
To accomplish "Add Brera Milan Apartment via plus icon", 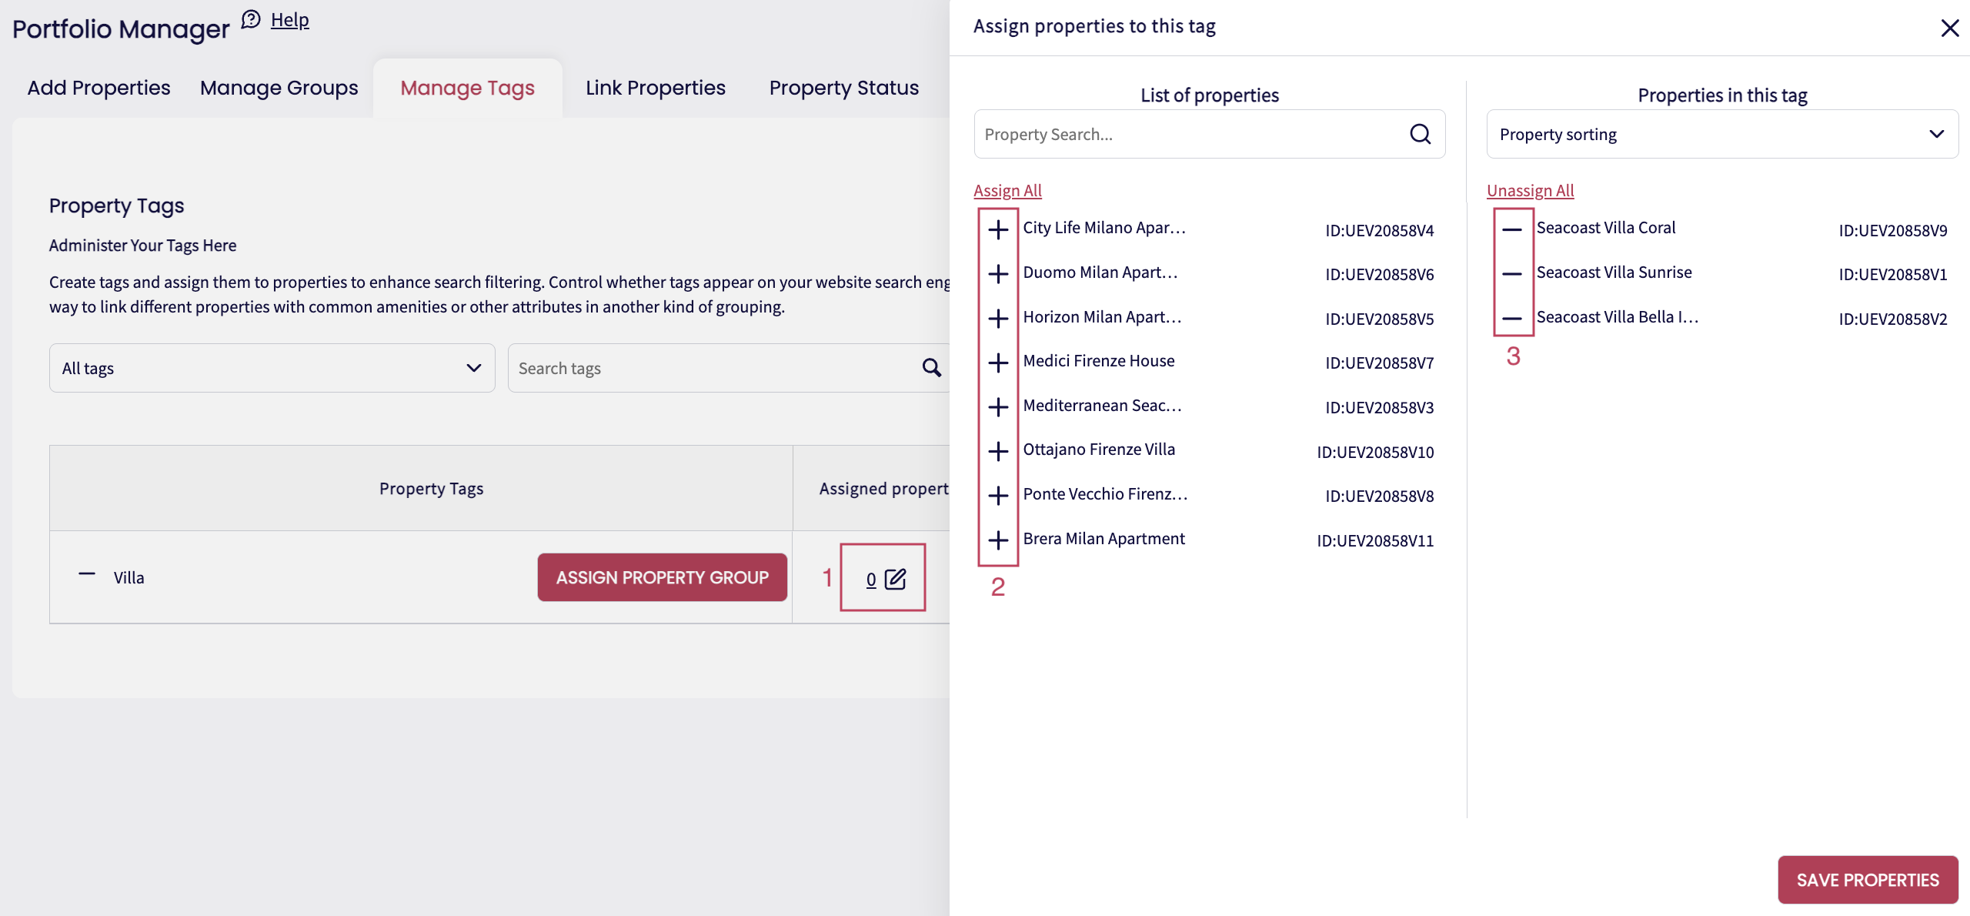I will point(998,540).
